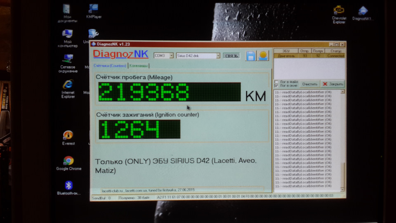Click the Закрыть button with red X
The height and width of the screenshot is (223, 396).
point(333,84)
